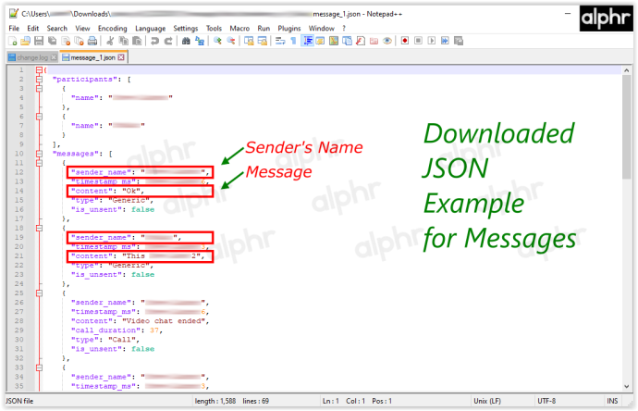The height and width of the screenshot is (411, 638).
Task: Collapse the participants fold on line 2
Action: pyautogui.click(x=39, y=80)
